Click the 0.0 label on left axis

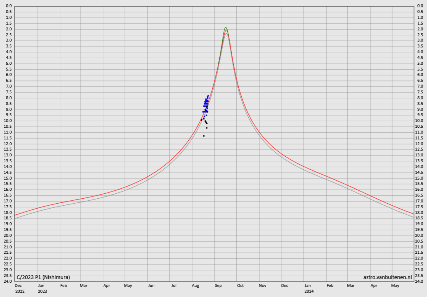[x=9, y=6]
